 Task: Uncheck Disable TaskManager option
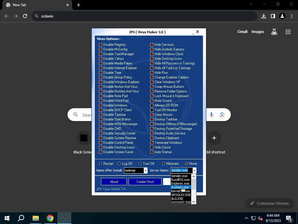[100, 54]
